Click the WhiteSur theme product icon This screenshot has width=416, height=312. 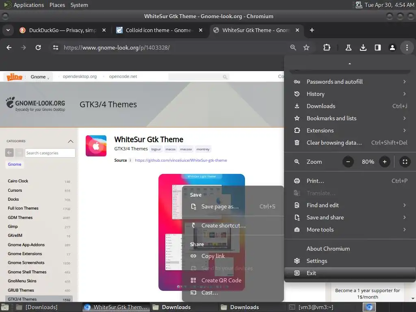pyautogui.click(x=96, y=146)
